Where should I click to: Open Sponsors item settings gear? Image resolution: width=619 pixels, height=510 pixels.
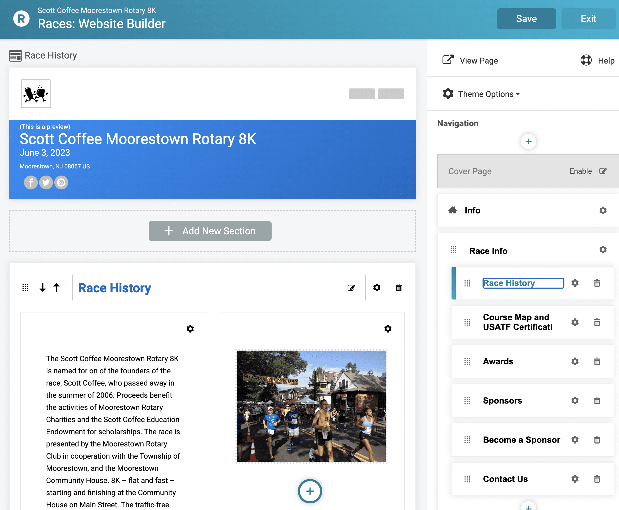pyautogui.click(x=575, y=401)
